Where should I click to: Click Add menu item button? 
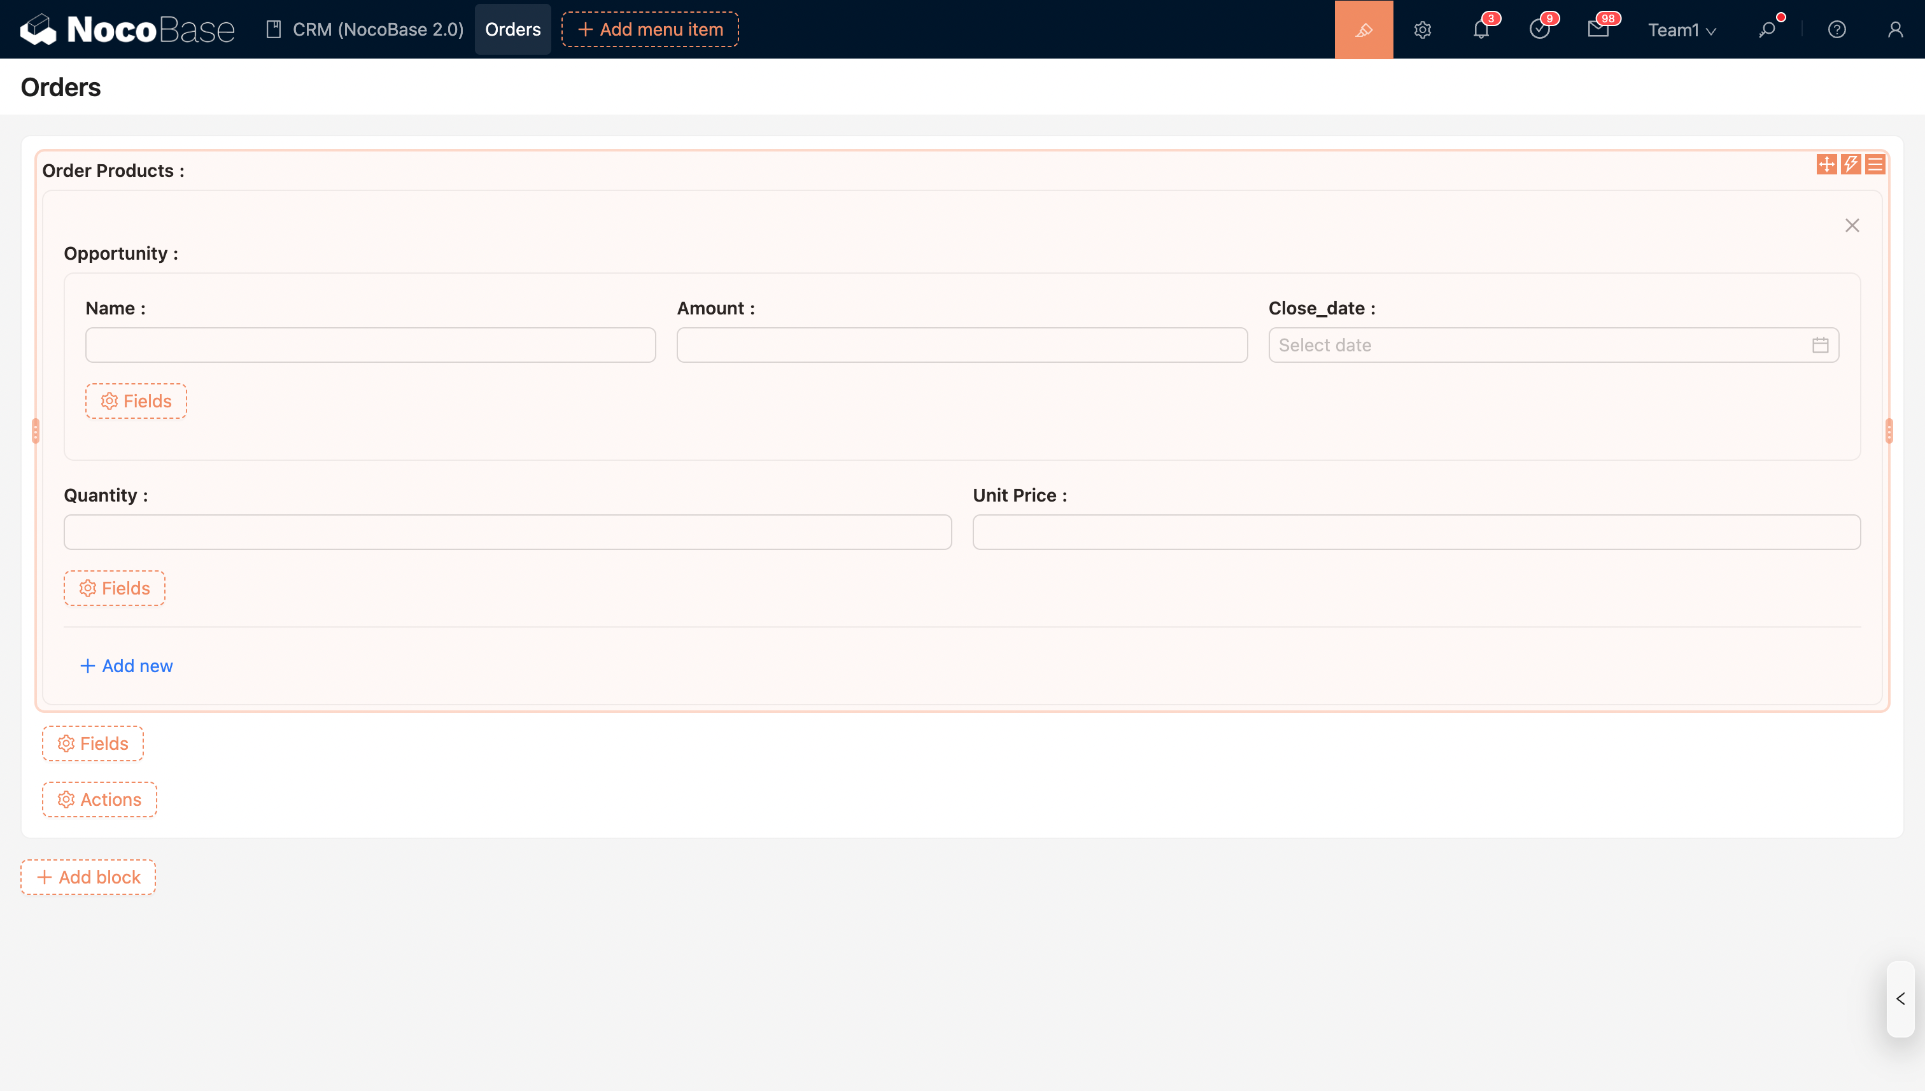click(650, 29)
